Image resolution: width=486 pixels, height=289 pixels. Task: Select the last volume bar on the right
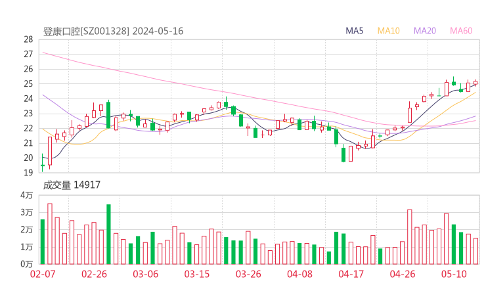pos(475,251)
